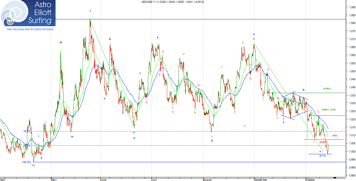This screenshot has width=356, height=181.
Task: Click the red '5' wave label
Action: [283, 119]
